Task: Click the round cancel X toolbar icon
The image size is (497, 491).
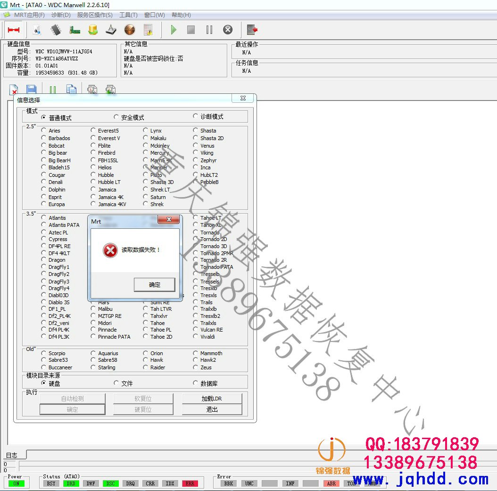Action: pos(228,30)
